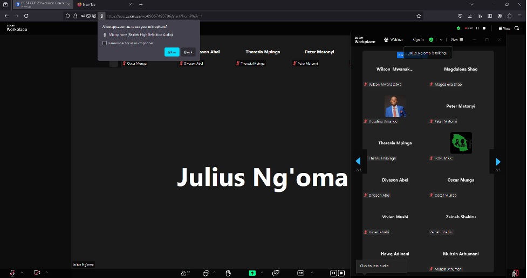Bookmark this page with star icon
The image size is (527, 278).
(x=419, y=16)
